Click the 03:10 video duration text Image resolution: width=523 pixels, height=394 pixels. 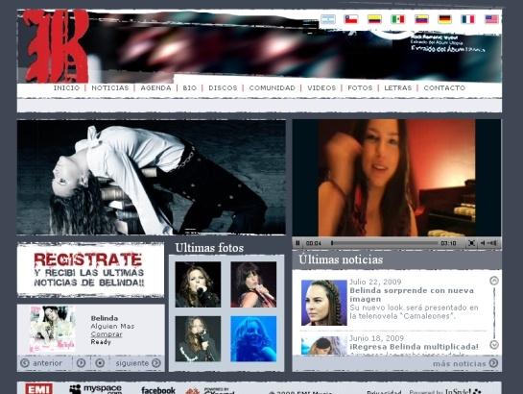448,243
